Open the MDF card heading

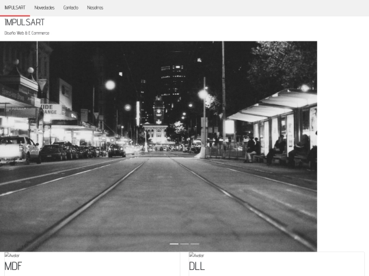(13, 266)
